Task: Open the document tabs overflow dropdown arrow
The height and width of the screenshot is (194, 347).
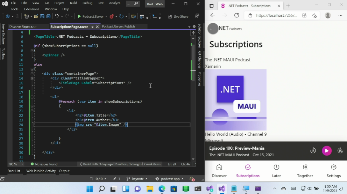Action: (x=189, y=27)
